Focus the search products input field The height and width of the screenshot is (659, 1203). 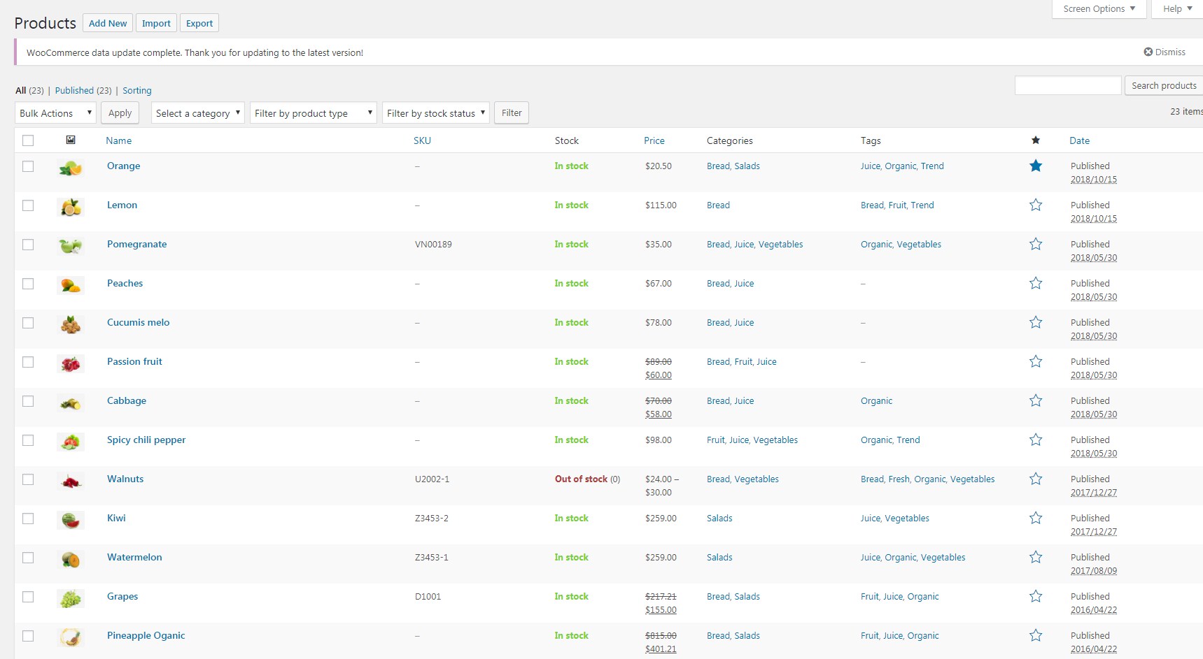click(x=1068, y=85)
